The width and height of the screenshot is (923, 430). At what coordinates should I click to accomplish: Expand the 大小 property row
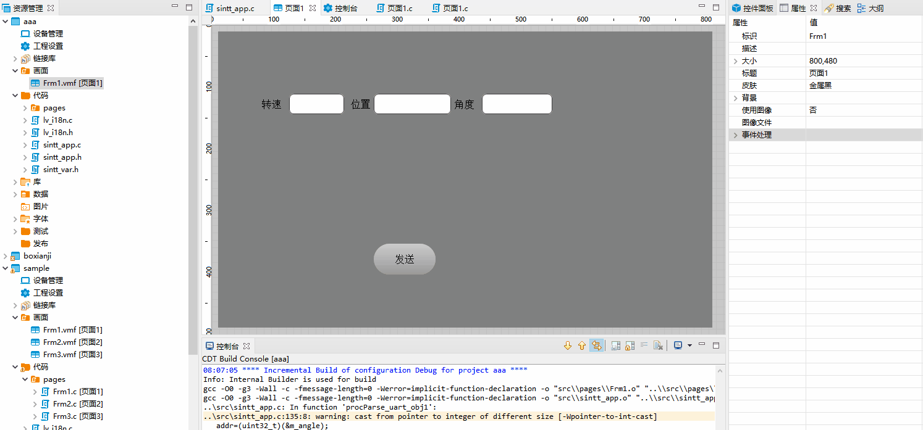point(735,60)
